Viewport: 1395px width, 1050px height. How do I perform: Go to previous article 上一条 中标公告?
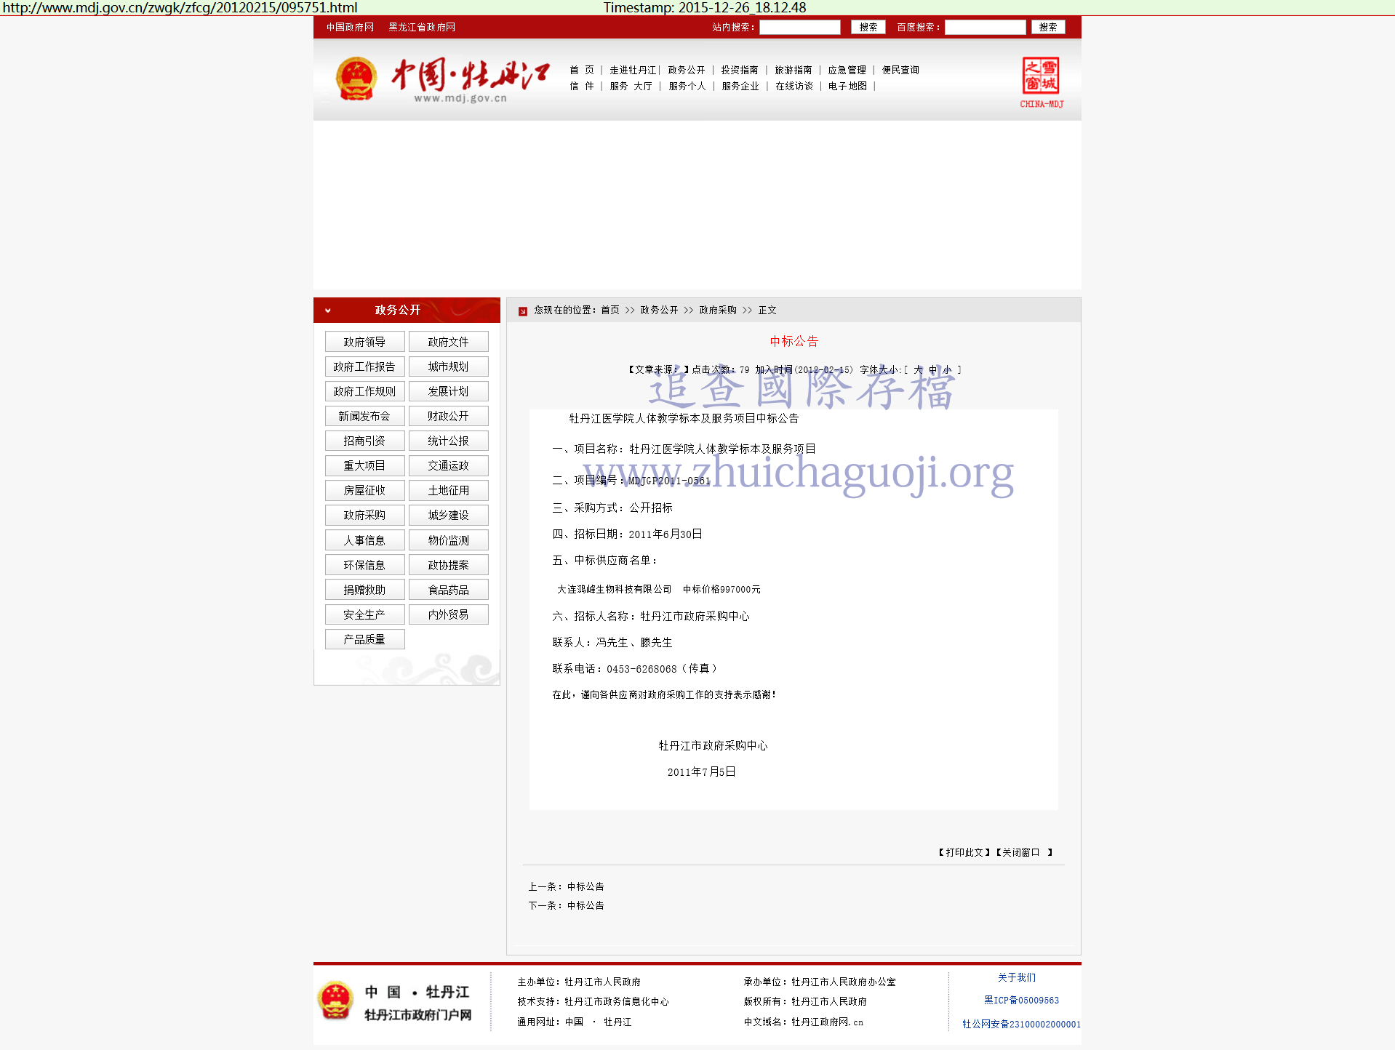(x=585, y=886)
